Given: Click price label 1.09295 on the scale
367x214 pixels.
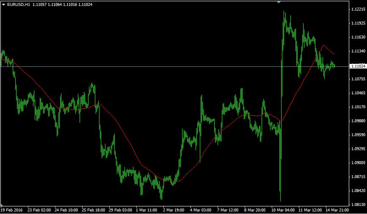Looking at the screenshot, I should coord(359,149).
